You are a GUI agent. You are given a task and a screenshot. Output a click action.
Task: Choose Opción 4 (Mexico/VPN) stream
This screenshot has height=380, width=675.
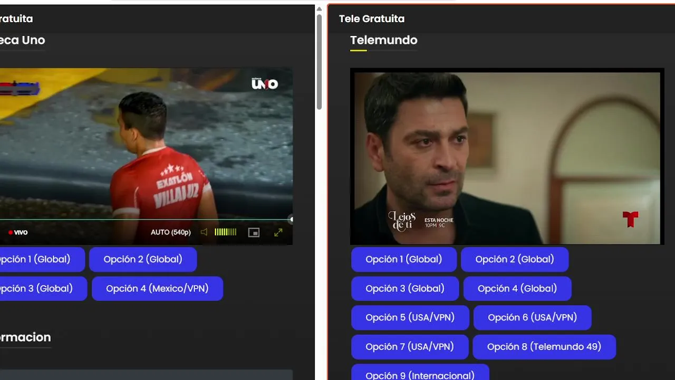click(x=157, y=288)
